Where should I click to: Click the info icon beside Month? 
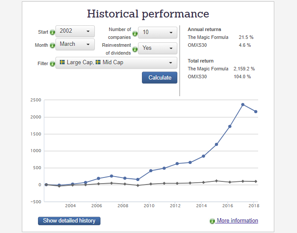point(52,45)
